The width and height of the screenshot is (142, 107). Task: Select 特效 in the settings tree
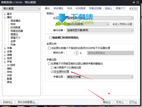pos(13,24)
